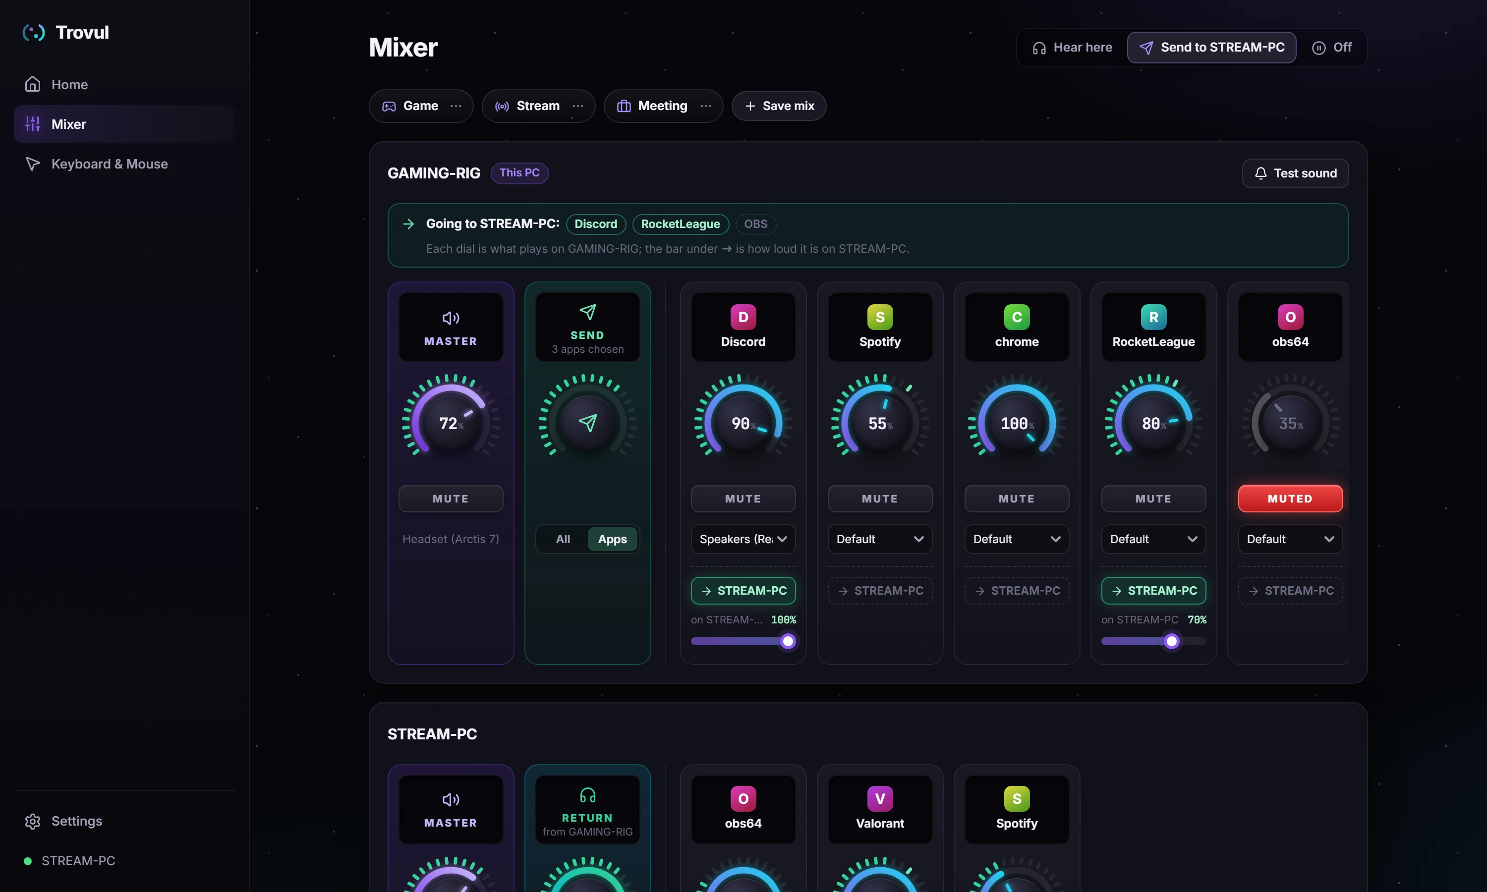Click the Discord D app icon
The height and width of the screenshot is (892, 1487).
[x=743, y=317]
